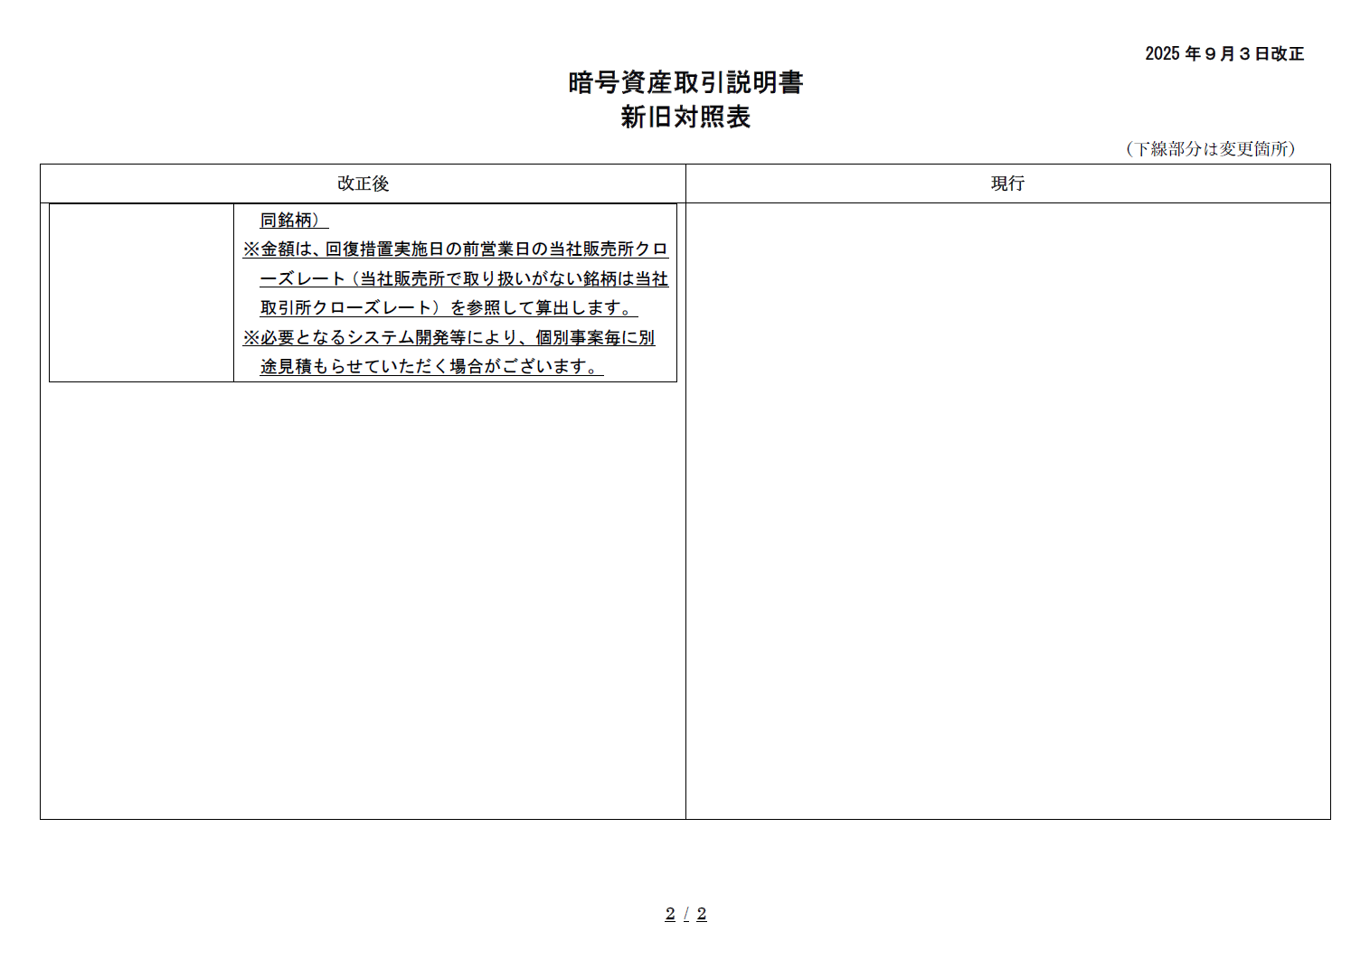Click the line starting "※金額は、回復措置実施日"
1370x969 pixels.
point(456,249)
